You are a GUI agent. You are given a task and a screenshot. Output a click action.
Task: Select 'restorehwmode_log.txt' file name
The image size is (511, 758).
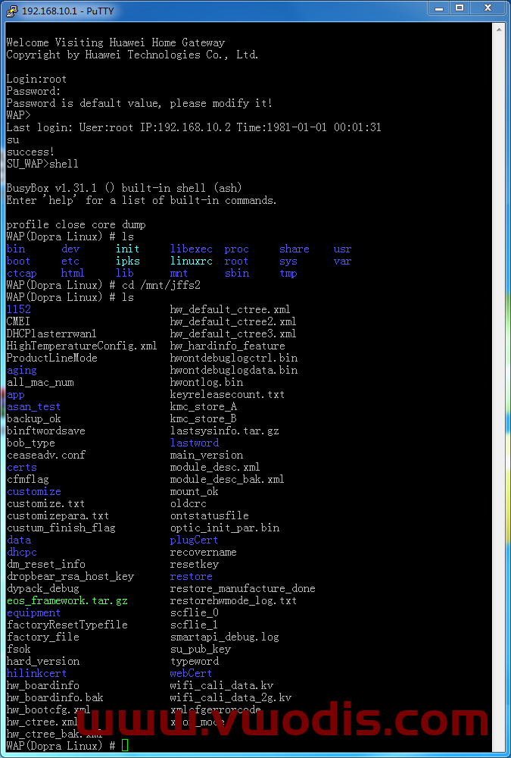[x=233, y=600]
